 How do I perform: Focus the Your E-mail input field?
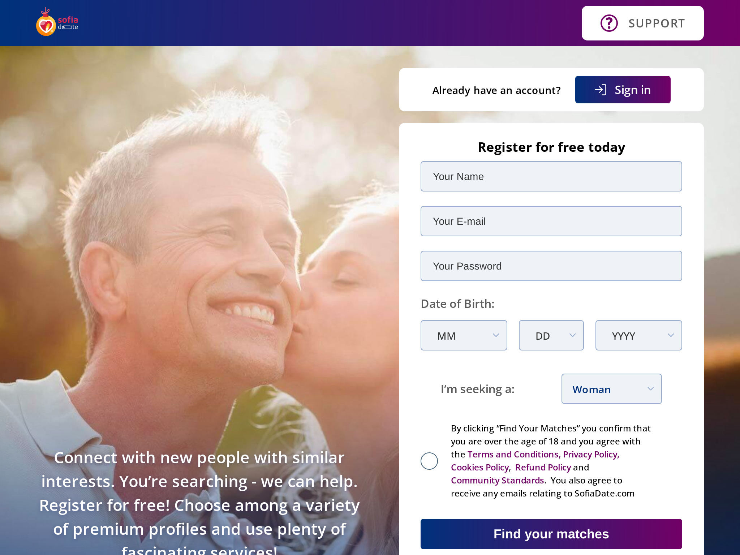(551, 221)
